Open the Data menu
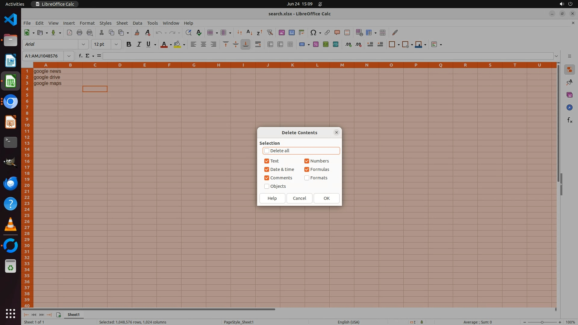This screenshot has width=578, height=325. [x=137, y=23]
